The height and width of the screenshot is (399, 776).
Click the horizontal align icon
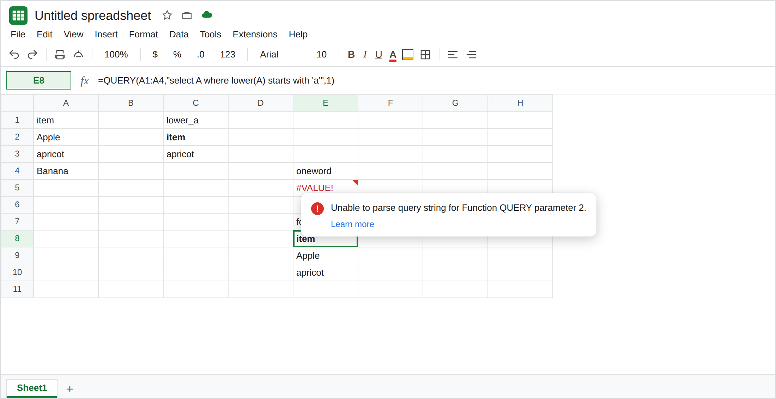click(453, 55)
